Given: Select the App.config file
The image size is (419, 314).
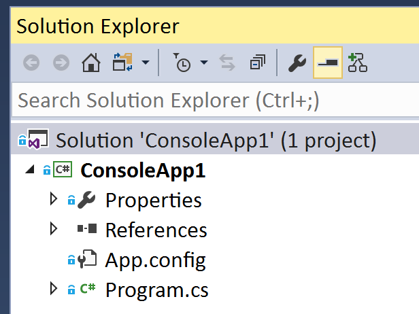Looking at the screenshot, I should click(155, 260).
